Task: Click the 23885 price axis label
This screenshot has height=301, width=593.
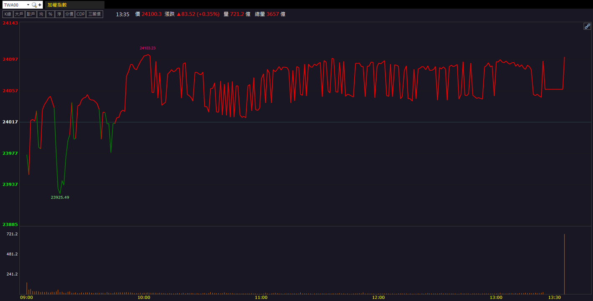Action: tap(10, 224)
